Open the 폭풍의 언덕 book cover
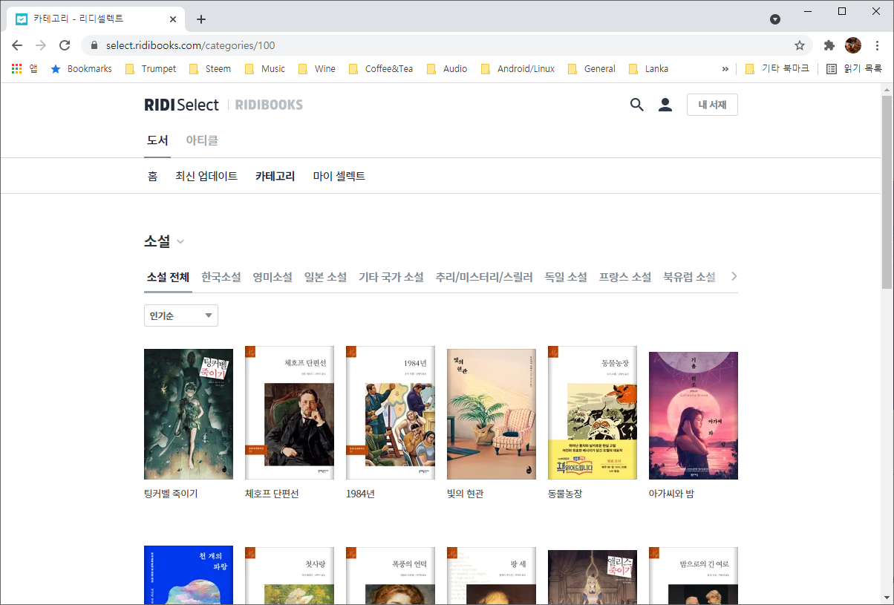 pyautogui.click(x=391, y=576)
